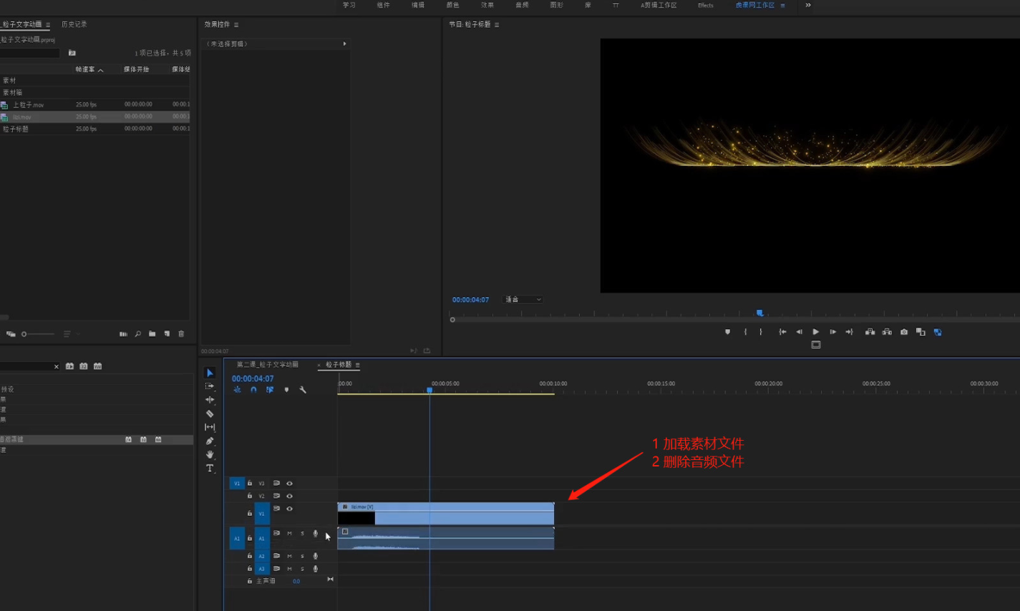Select 上粒子.mov in project panel
Image resolution: width=1020 pixels, height=611 pixels.
[x=28, y=104]
